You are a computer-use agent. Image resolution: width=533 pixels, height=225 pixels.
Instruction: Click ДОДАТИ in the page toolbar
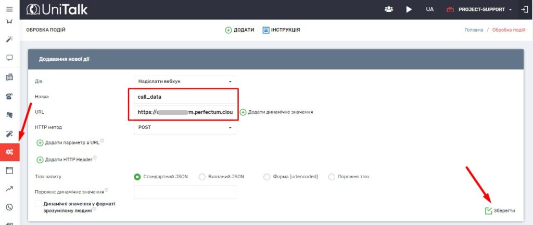pyautogui.click(x=239, y=30)
